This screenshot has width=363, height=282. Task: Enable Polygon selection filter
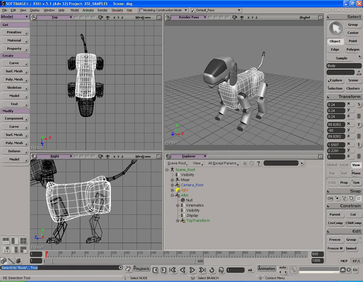[353, 49]
